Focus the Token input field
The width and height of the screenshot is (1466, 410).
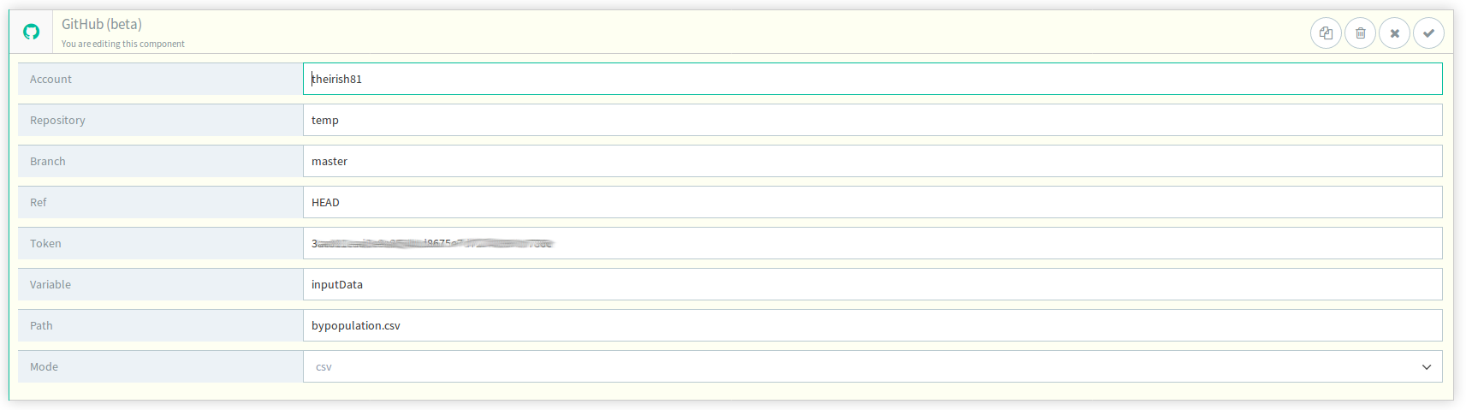coord(872,243)
